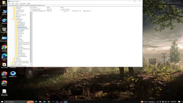Open the taskbar clock showing 5:05 PM
This screenshot has width=183, height=103.
[173, 102]
